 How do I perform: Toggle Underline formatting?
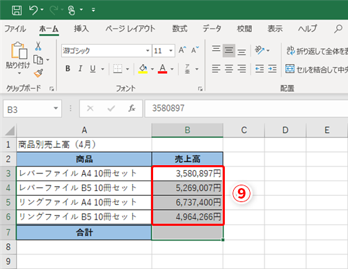[93, 68]
